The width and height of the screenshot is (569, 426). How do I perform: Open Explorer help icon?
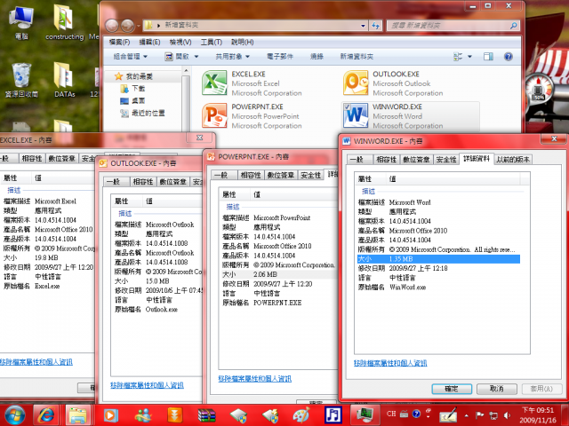coord(508,57)
